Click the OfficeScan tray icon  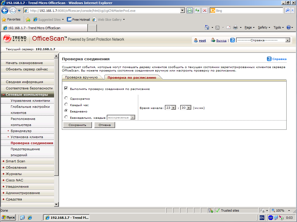point(270,218)
